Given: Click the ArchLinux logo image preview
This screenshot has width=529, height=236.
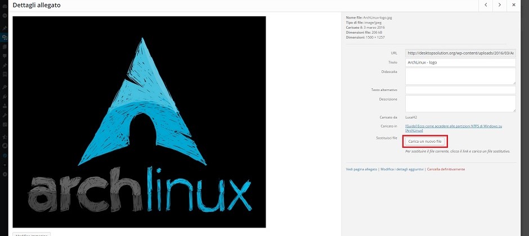Looking at the screenshot, I should (139, 122).
